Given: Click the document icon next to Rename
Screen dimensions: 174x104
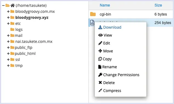Looking at the screenshot, I should point(100,67).
